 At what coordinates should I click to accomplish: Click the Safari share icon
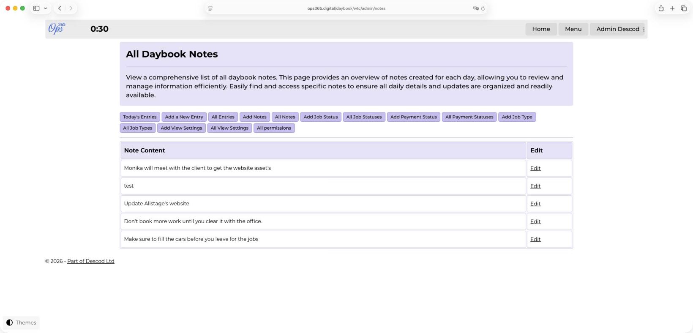pos(661,8)
